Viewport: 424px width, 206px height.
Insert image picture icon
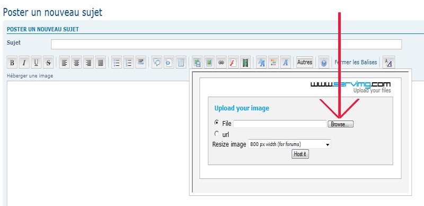209,63
